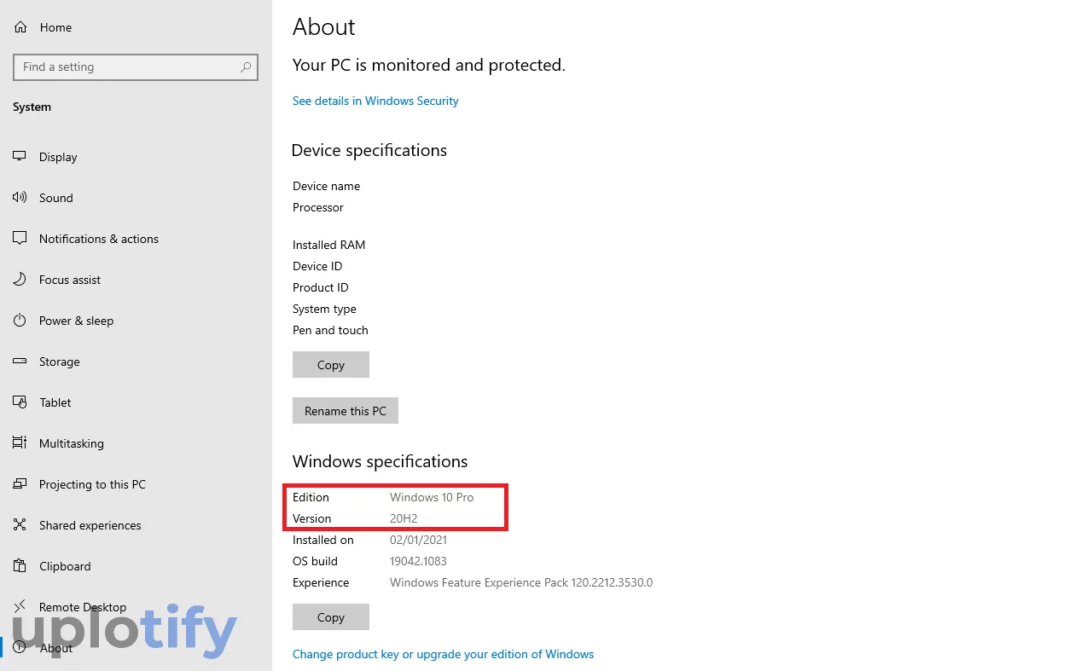Viewport: 1092px width, 671px height.
Task: Open See details in Windows Security link
Action: click(375, 101)
